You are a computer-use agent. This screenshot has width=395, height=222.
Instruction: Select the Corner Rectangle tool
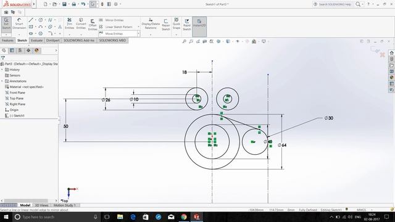pyautogui.click(x=31, y=27)
